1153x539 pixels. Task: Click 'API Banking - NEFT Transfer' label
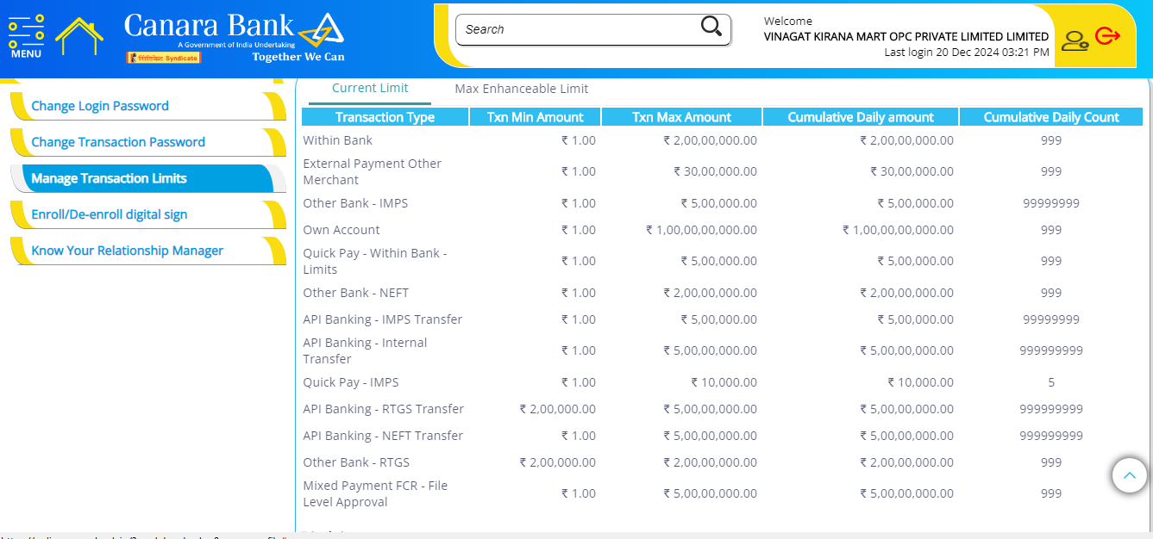coord(383,436)
